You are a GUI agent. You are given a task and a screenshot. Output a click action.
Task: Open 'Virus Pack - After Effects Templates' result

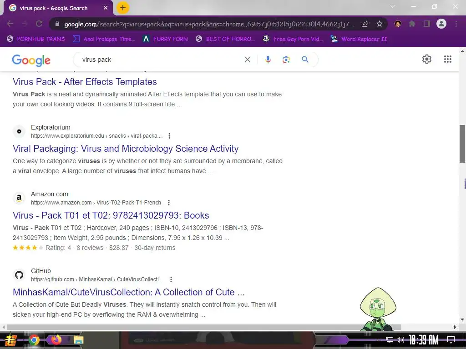point(85,82)
